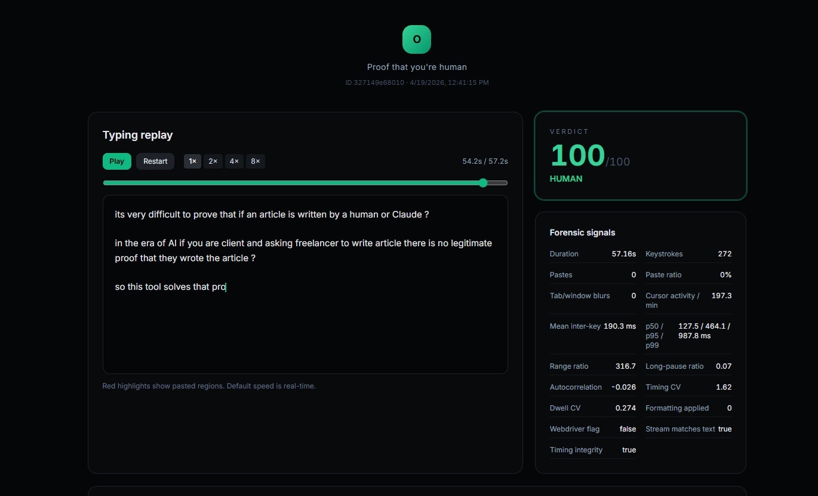The height and width of the screenshot is (496, 818).
Task: Click the p50/p95/p99 timing values
Action: [705, 331]
